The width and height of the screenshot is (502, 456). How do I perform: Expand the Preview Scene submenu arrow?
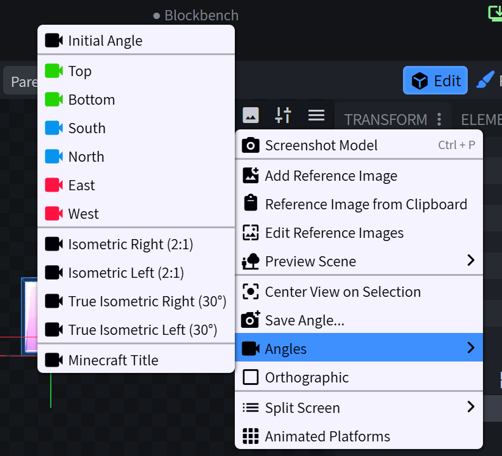coord(470,261)
